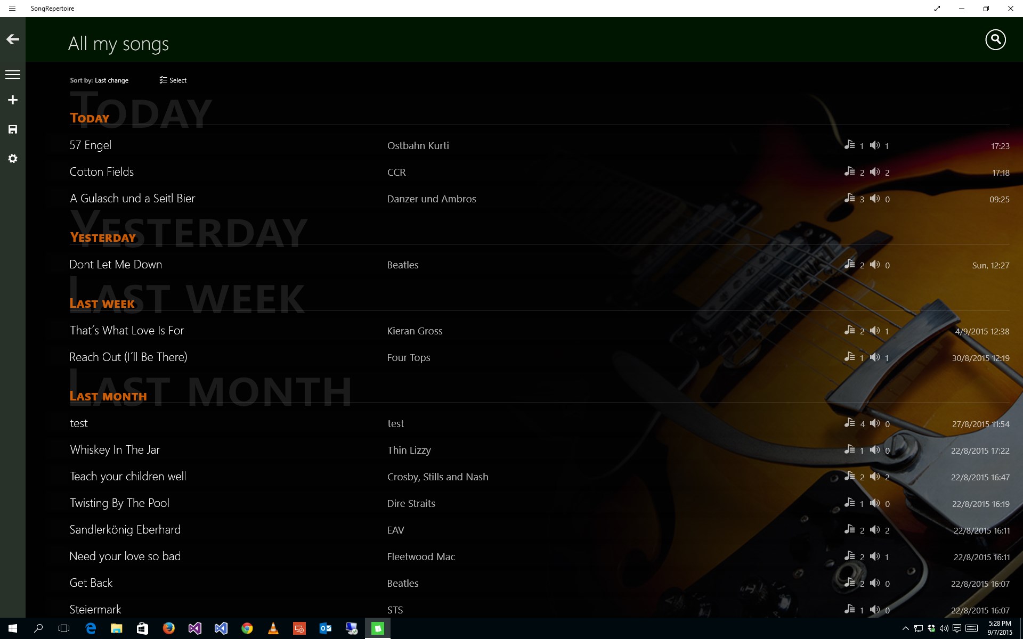The height and width of the screenshot is (639, 1023).
Task: Toggle full screen from the title bar
Action: coord(937,9)
